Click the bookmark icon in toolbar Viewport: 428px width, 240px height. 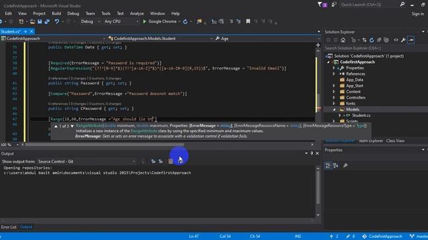(x=248, y=21)
